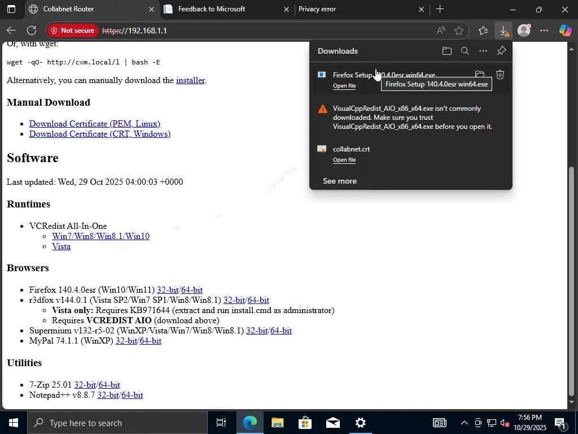Download Notepad++ v8.8.7 32-bit
Screen dimensions: 578x434
click(108, 395)
